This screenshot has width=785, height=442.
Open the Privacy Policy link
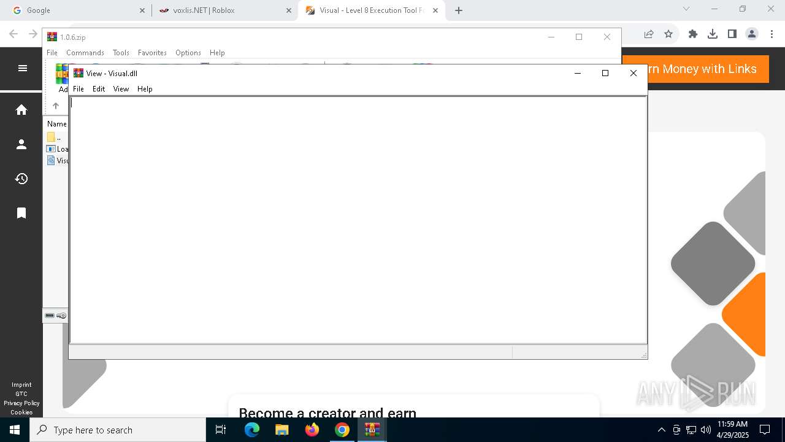[21, 403]
